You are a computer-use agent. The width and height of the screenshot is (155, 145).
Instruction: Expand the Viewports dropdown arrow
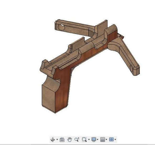coord(115,139)
